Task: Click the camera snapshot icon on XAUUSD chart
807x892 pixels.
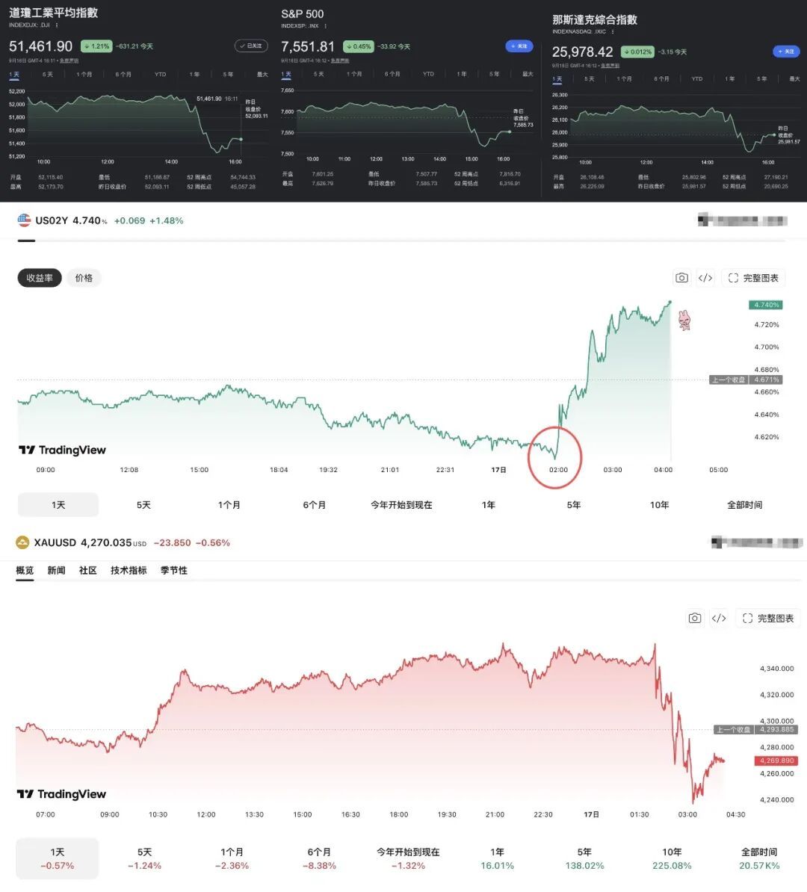Action: pos(694,618)
